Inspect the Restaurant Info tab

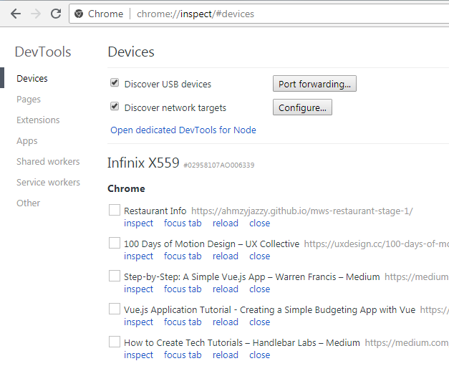(139, 223)
